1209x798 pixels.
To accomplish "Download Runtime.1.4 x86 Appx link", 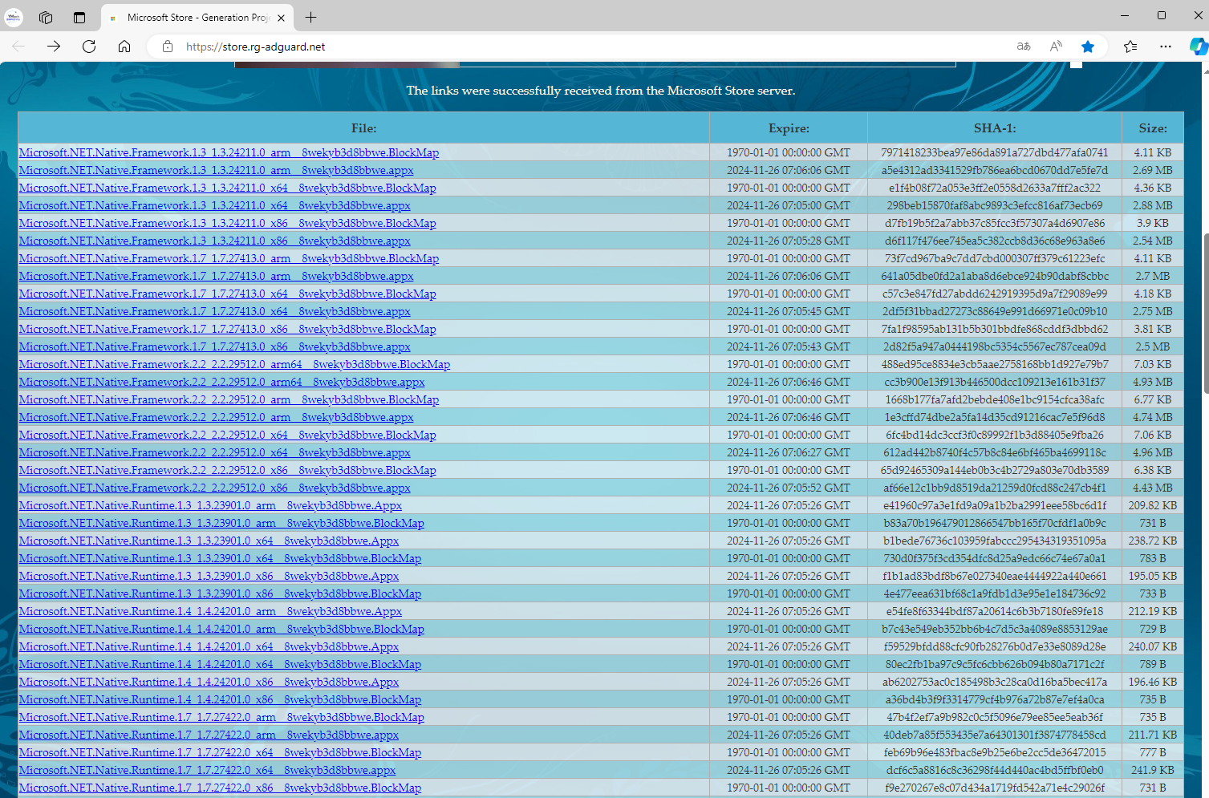I will click(x=209, y=682).
